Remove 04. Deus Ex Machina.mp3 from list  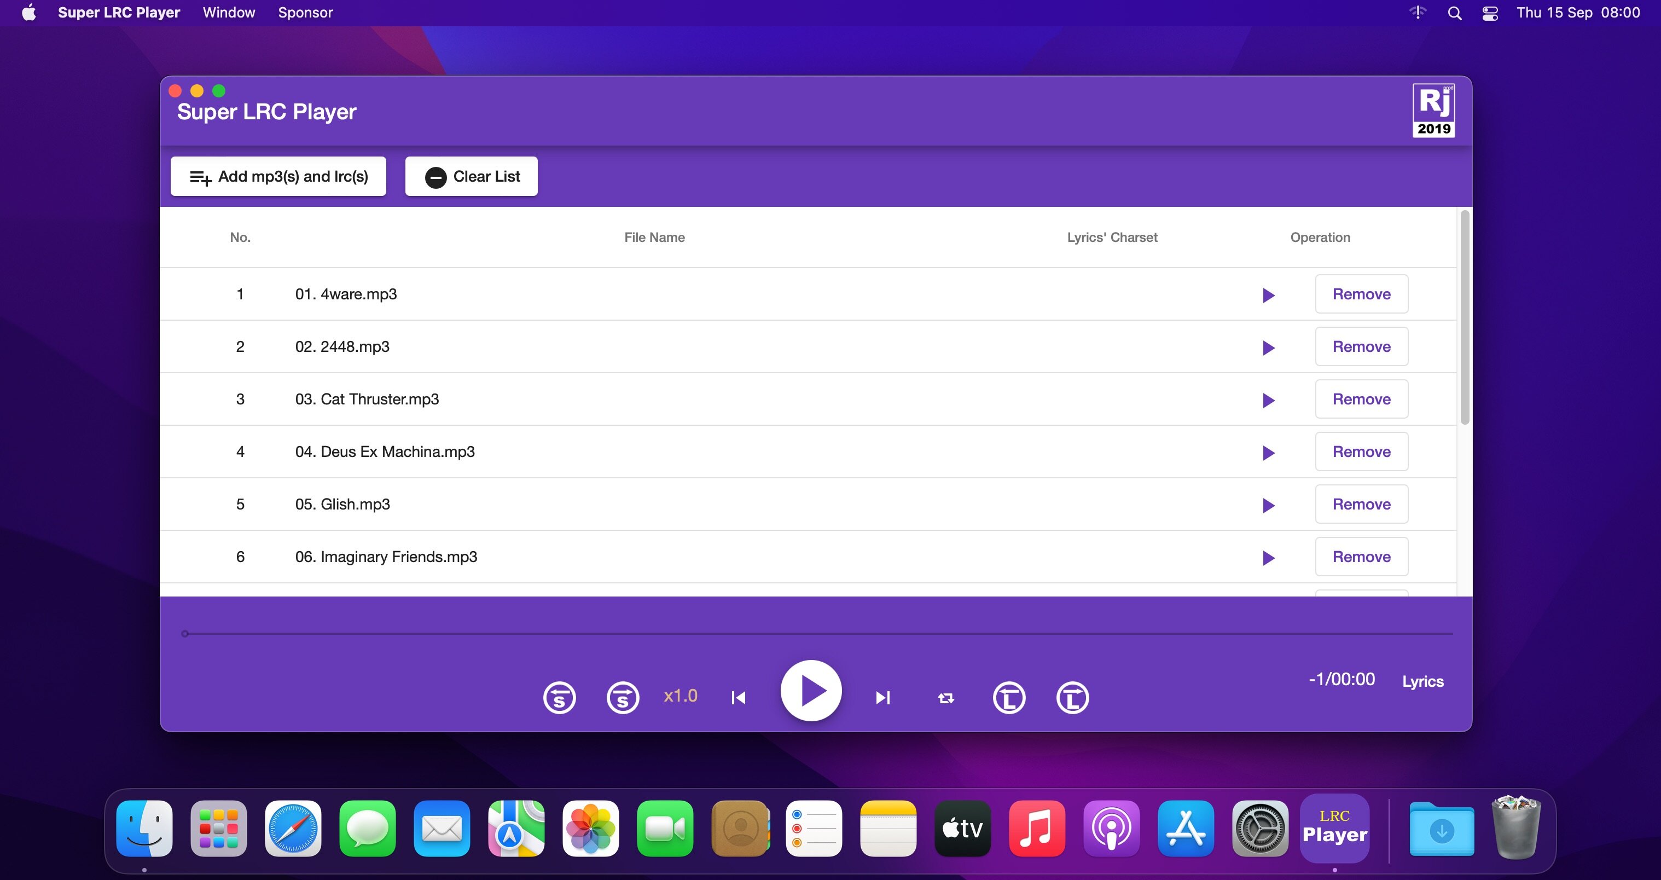tap(1361, 451)
